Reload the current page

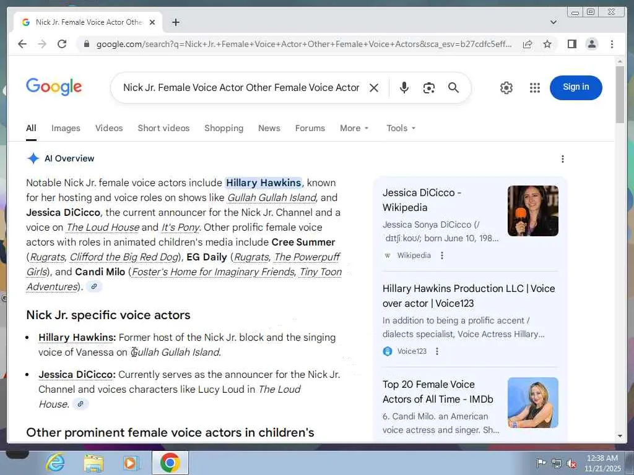pyautogui.click(x=62, y=44)
